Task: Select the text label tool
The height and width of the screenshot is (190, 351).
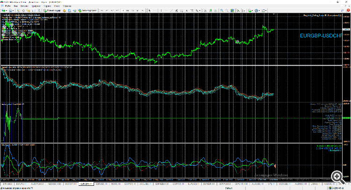Action: [192, 10]
